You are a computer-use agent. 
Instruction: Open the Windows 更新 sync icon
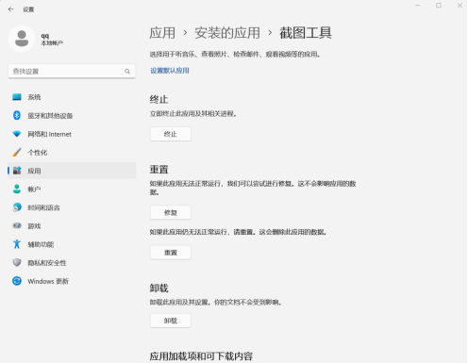coord(17,281)
